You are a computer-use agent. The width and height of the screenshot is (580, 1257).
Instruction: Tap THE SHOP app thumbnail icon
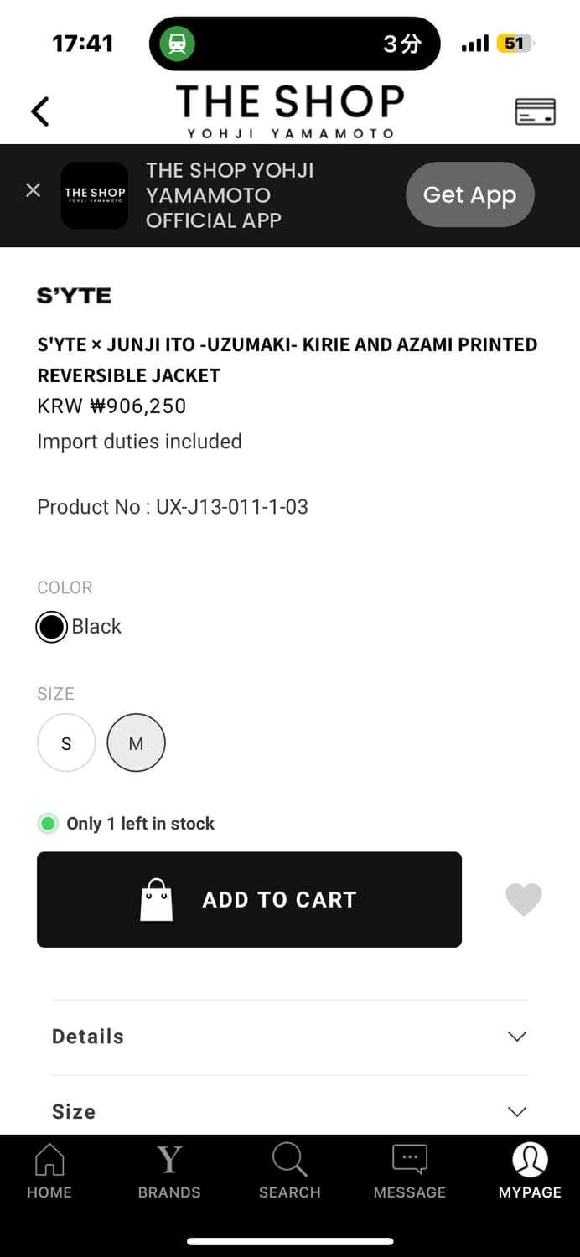95,195
